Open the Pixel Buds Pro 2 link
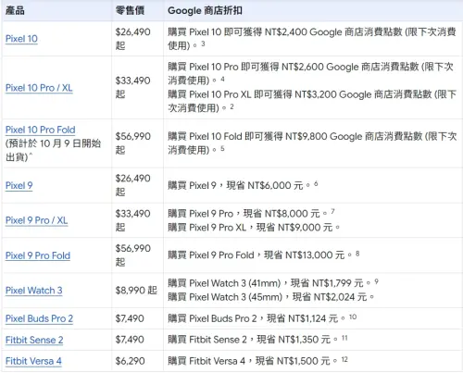This screenshot has height=373, width=463. [39, 318]
